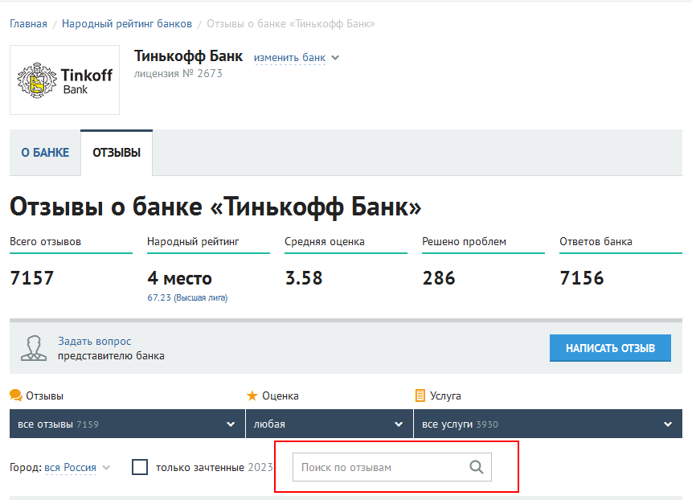692x500 pixels.
Task: Click the orange speech bubble Отзывы icon
Action: (16, 395)
